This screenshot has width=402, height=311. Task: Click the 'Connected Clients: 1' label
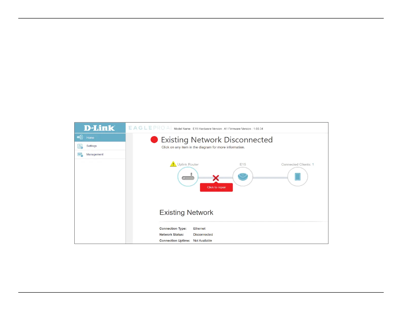point(297,164)
